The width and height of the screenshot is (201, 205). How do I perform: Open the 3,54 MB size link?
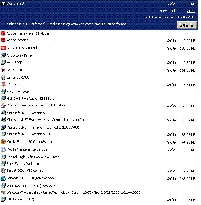point(190,4)
